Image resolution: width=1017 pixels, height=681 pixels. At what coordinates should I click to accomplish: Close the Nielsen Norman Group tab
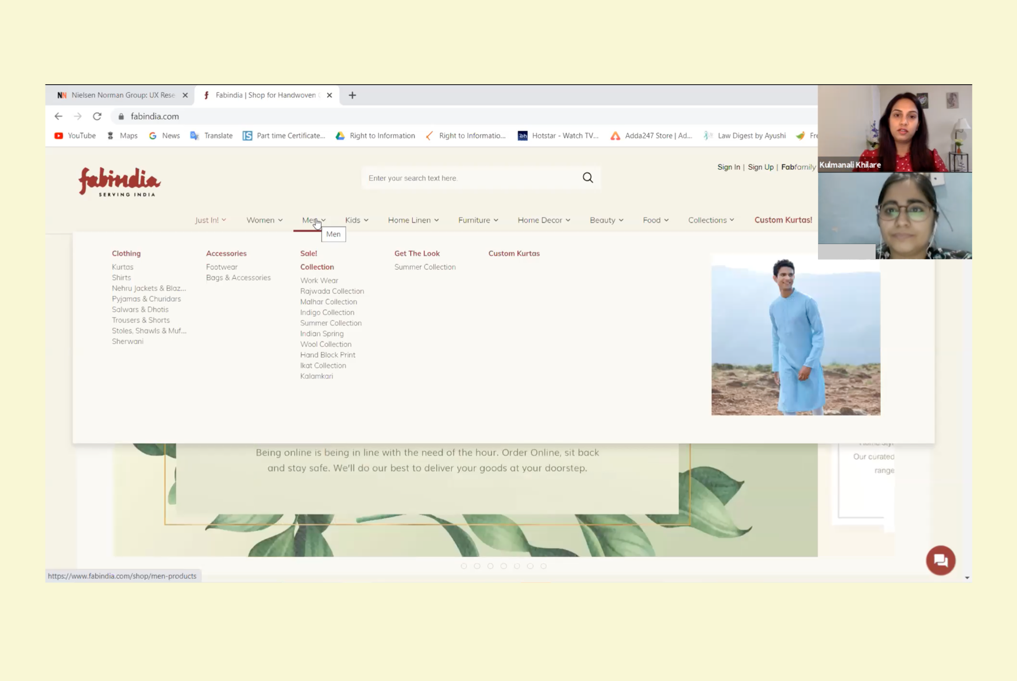pos(185,95)
